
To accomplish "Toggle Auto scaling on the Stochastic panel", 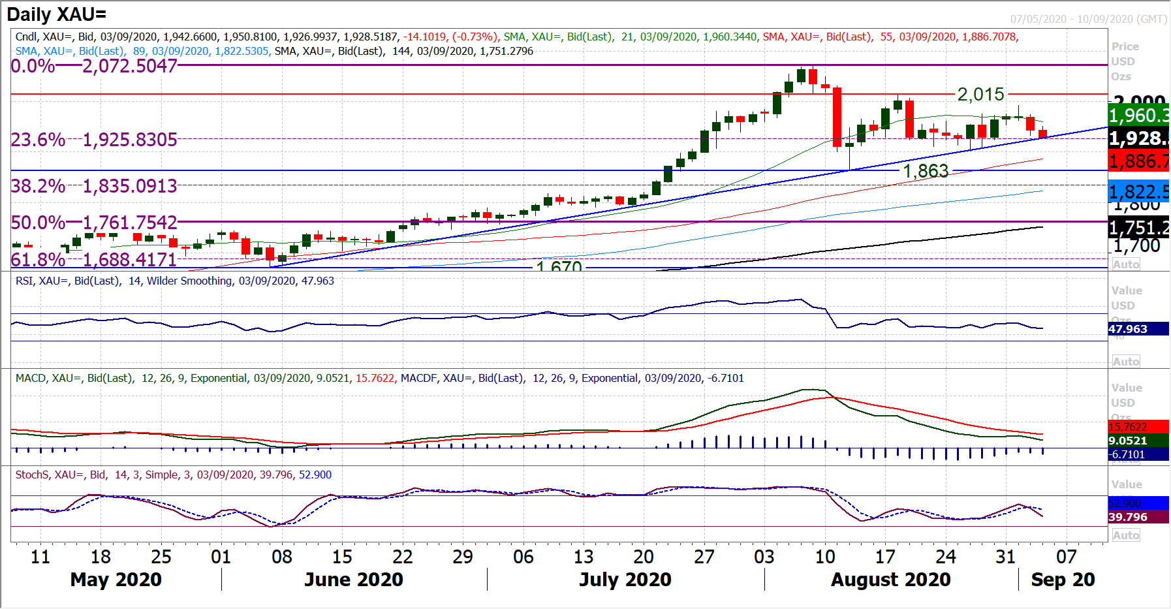I will pyautogui.click(x=1126, y=535).
